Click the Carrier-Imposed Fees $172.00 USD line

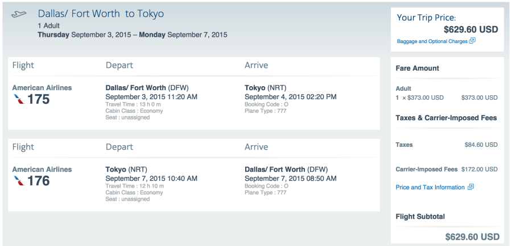447,169
